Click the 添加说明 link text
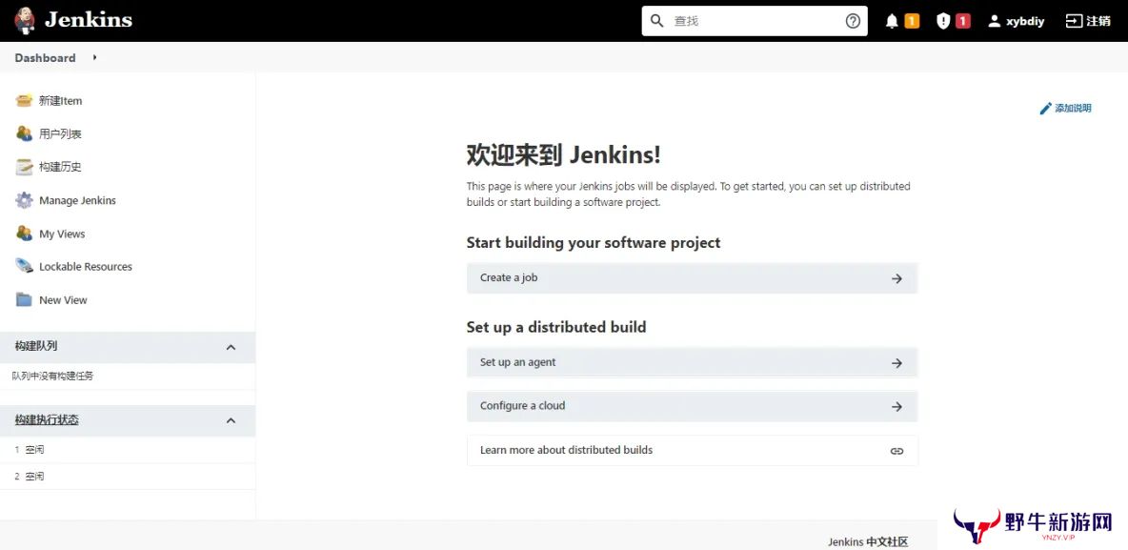Screen dimensions: 1128x550 [1074, 108]
